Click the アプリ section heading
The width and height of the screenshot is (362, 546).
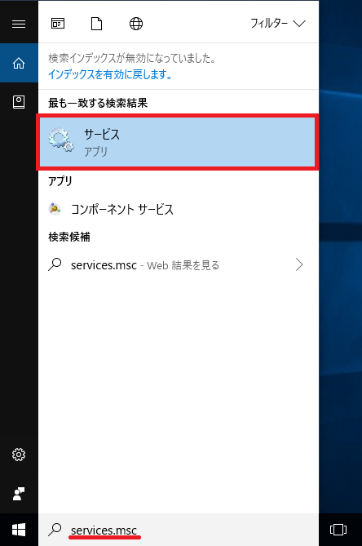click(60, 181)
